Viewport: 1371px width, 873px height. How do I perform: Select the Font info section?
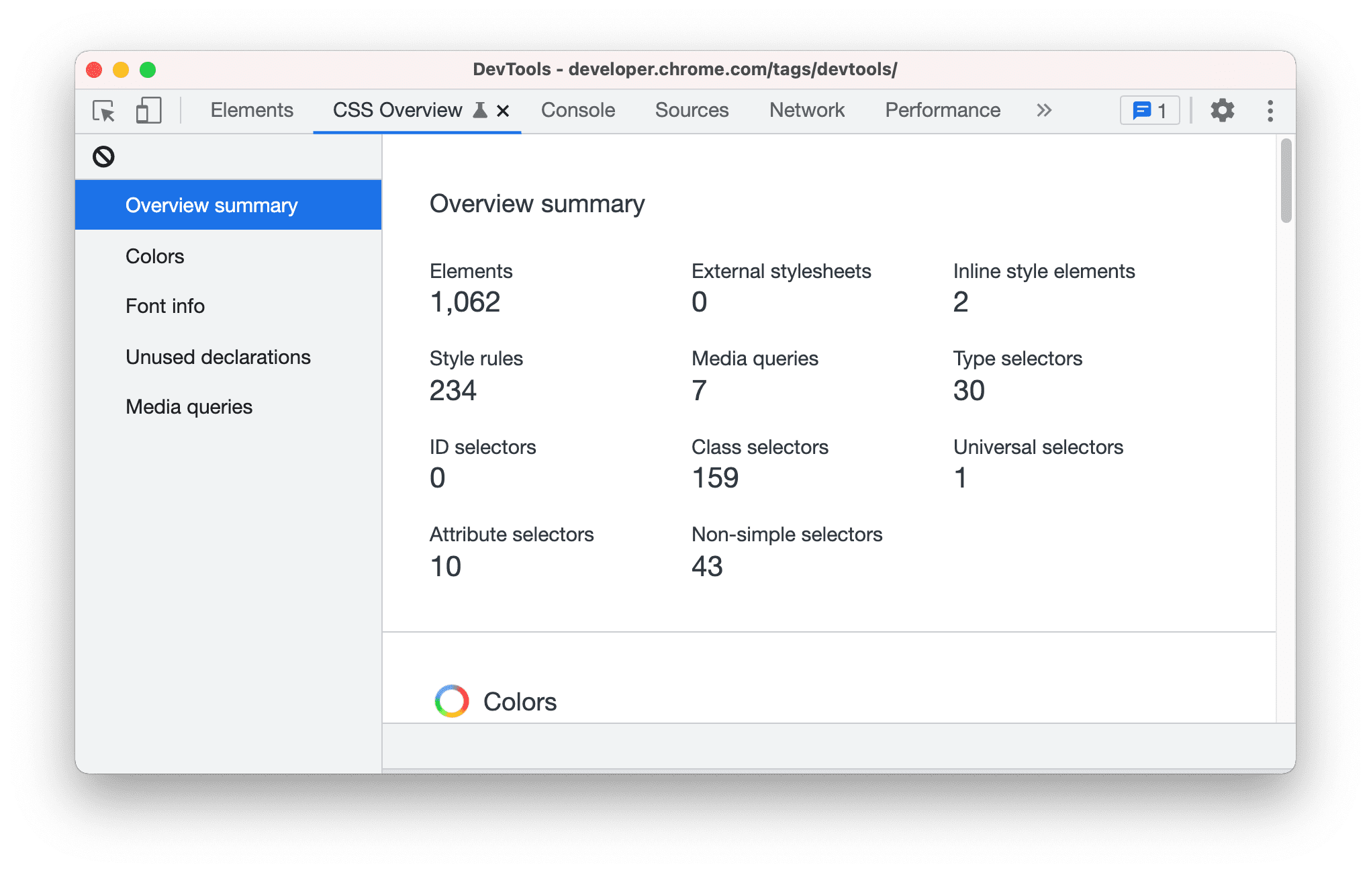pos(164,306)
